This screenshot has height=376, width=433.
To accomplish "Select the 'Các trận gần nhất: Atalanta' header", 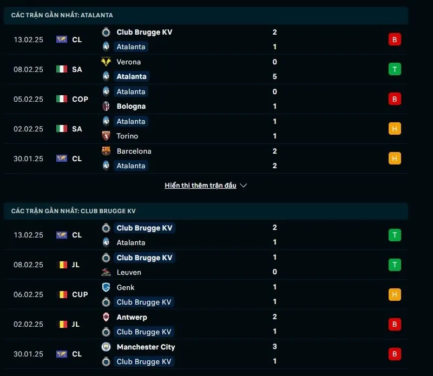I will [x=62, y=15].
